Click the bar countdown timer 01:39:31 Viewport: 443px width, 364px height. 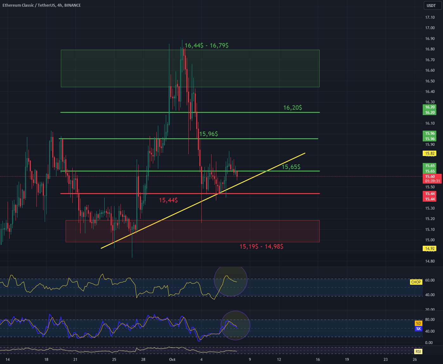click(x=433, y=181)
